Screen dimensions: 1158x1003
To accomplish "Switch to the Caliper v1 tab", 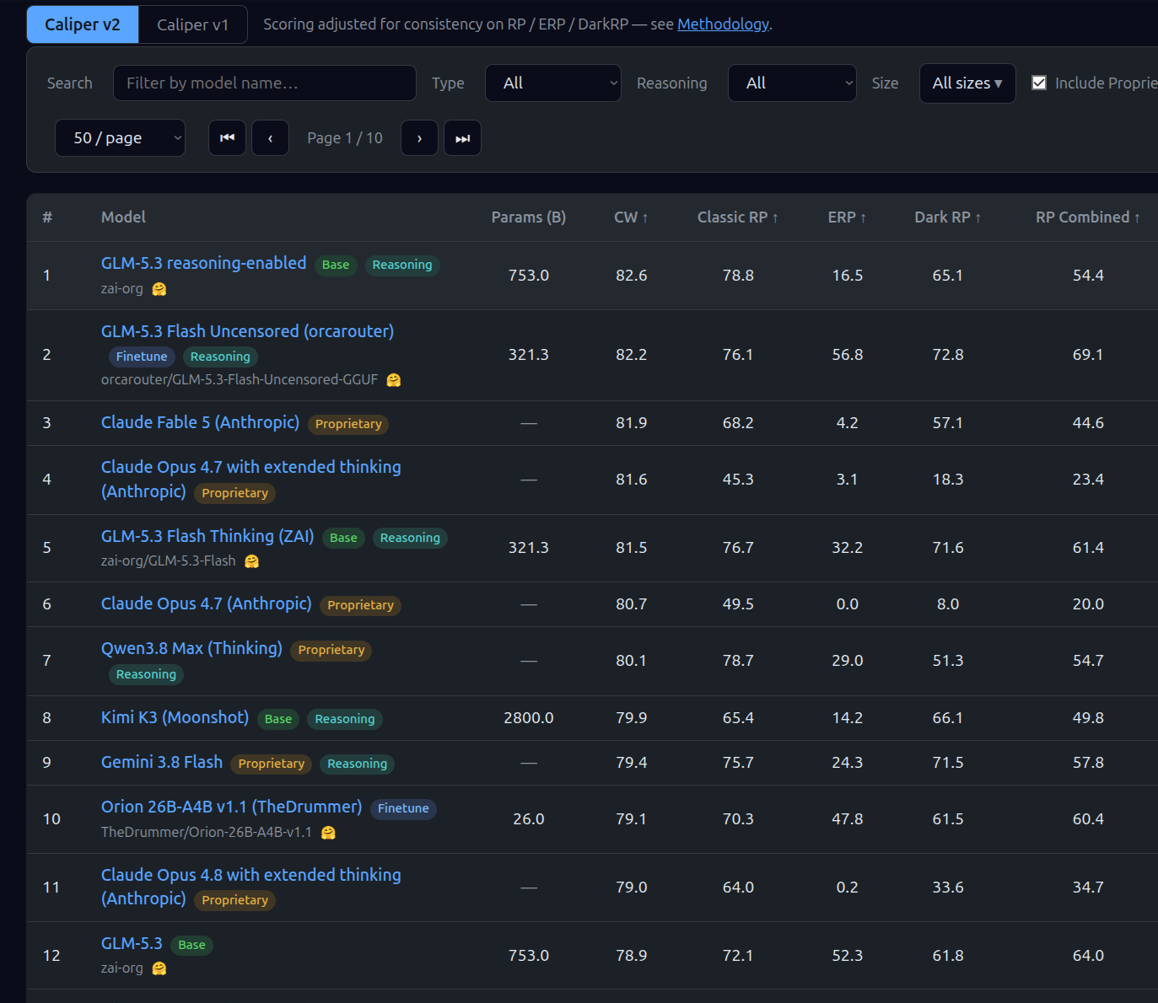I will tap(193, 24).
